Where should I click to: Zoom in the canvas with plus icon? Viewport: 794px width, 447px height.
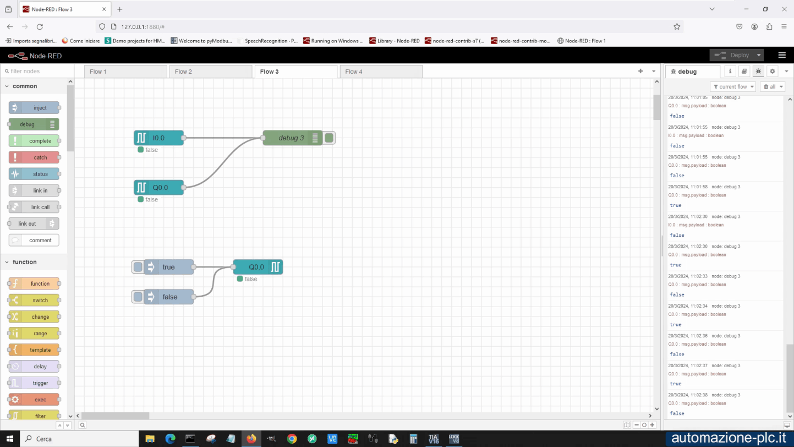(x=652, y=425)
